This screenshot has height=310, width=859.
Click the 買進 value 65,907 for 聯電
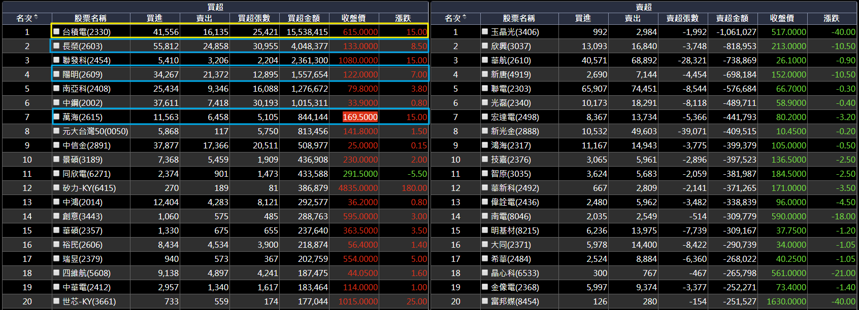pos(594,88)
